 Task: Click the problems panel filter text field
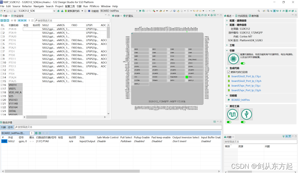tap(260, 142)
